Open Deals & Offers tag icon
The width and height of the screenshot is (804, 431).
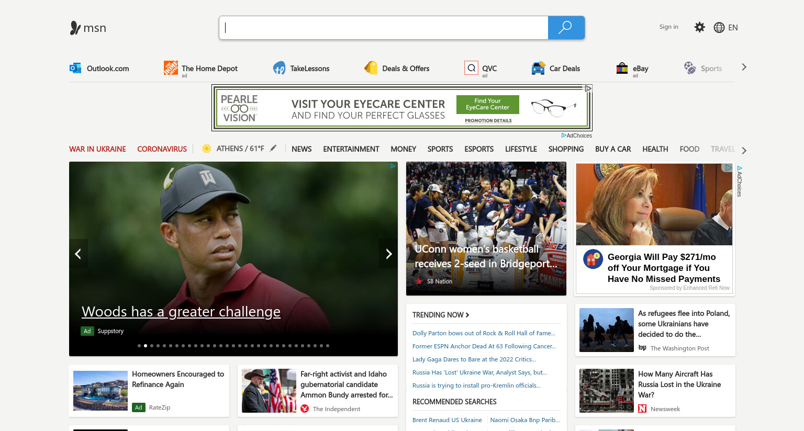pos(371,68)
